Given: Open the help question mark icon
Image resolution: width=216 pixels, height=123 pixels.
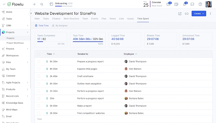Looking at the screenshot, I should click(200, 4).
